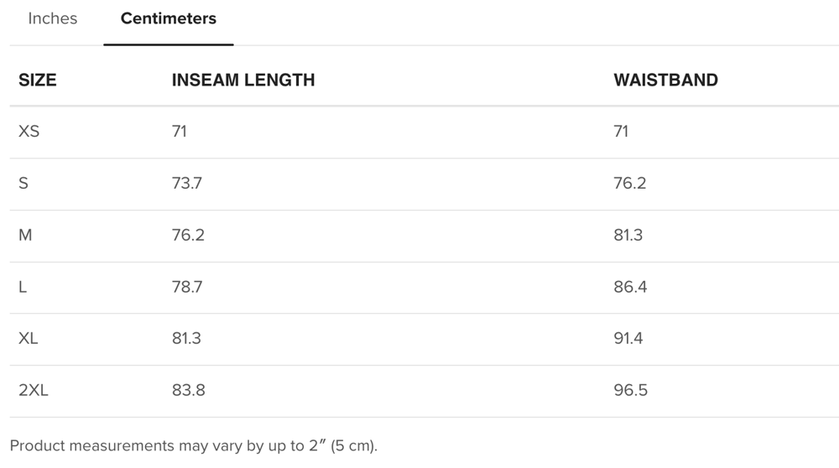Click the 2XL inseam value 83.8

pyautogui.click(x=188, y=391)
